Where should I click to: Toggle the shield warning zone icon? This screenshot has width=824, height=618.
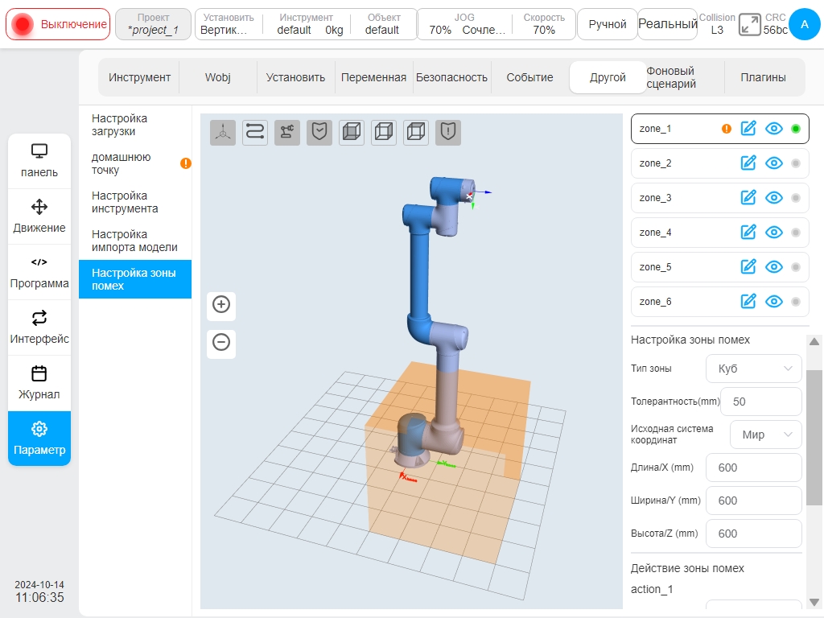tap(447, 132)
